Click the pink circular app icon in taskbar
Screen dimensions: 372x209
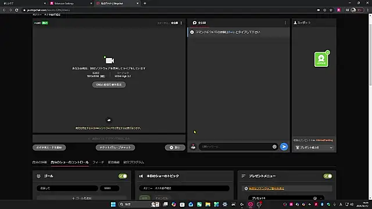click(251, 204)
